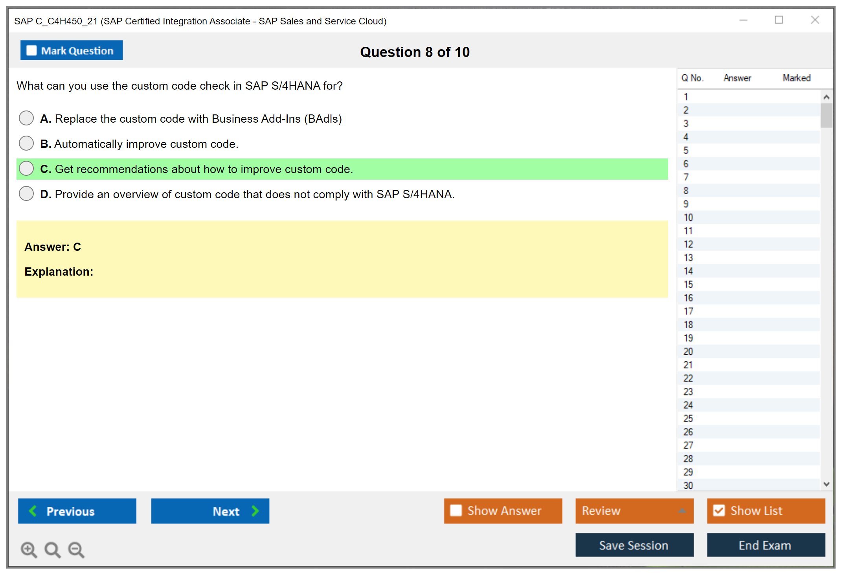Click the End Exam button

[x=765, y=545]
